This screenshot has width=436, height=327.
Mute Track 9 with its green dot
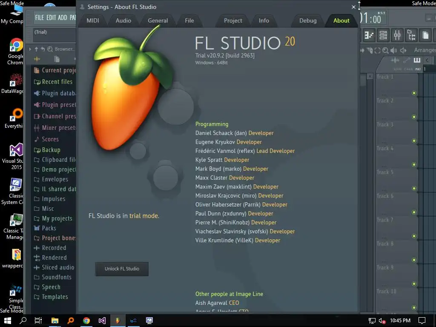pos(414,284)
